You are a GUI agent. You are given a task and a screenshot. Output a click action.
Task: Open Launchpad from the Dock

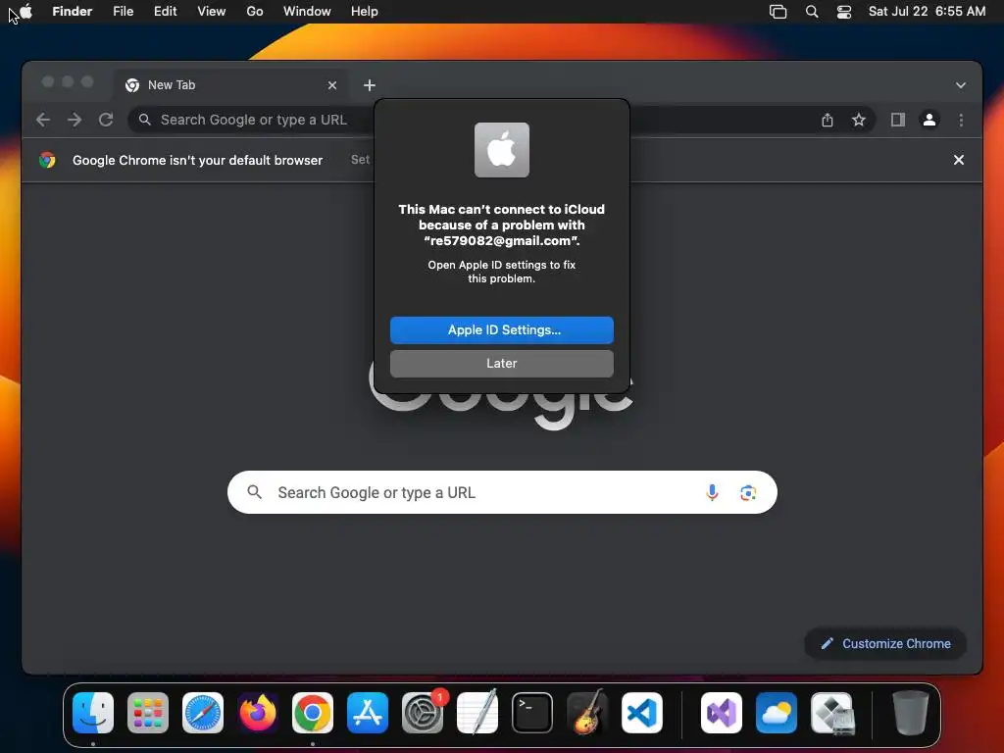coord(148,713)
